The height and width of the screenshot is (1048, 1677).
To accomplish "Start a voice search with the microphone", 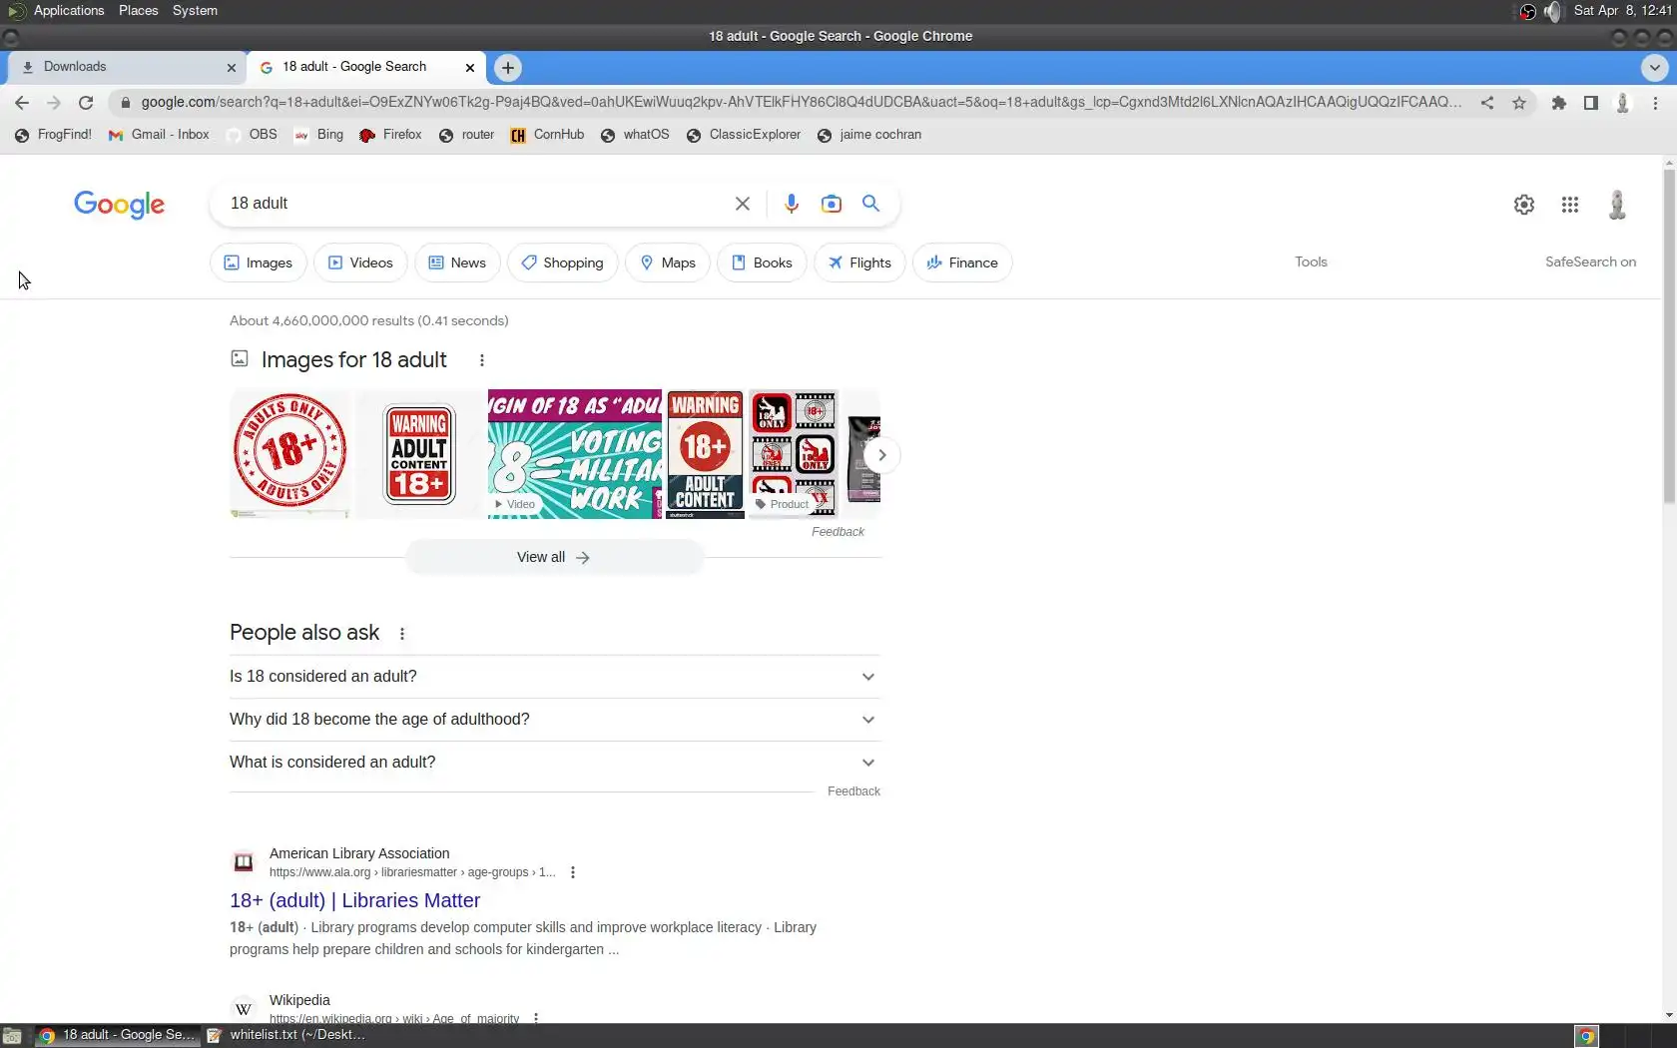I will (x=792, y=204).
